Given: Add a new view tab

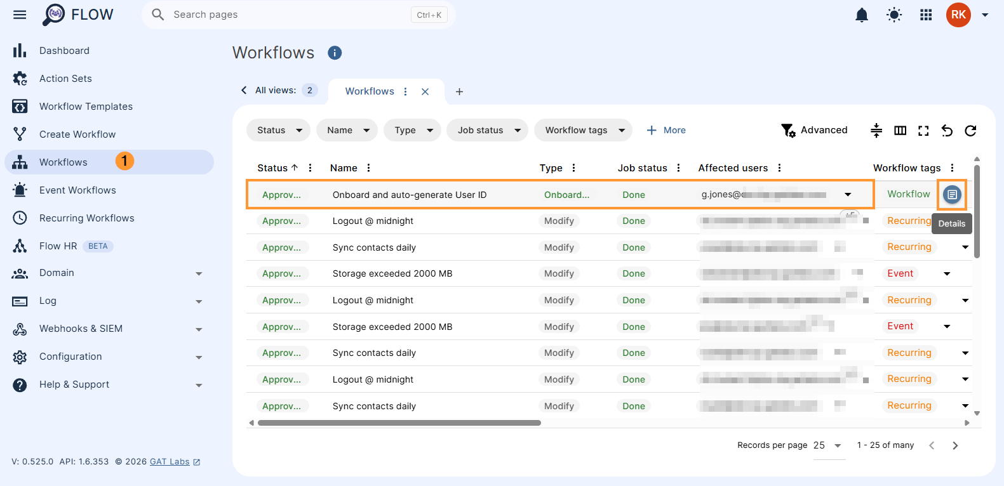Looking at the screenshot, I should coord(459,91).
